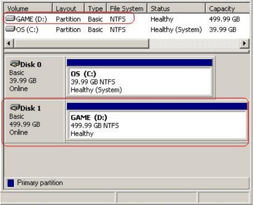Click the Disk 0 Basic Online label panel
Image resolution: width=253 pixels, height=205 pixels.
35,77
